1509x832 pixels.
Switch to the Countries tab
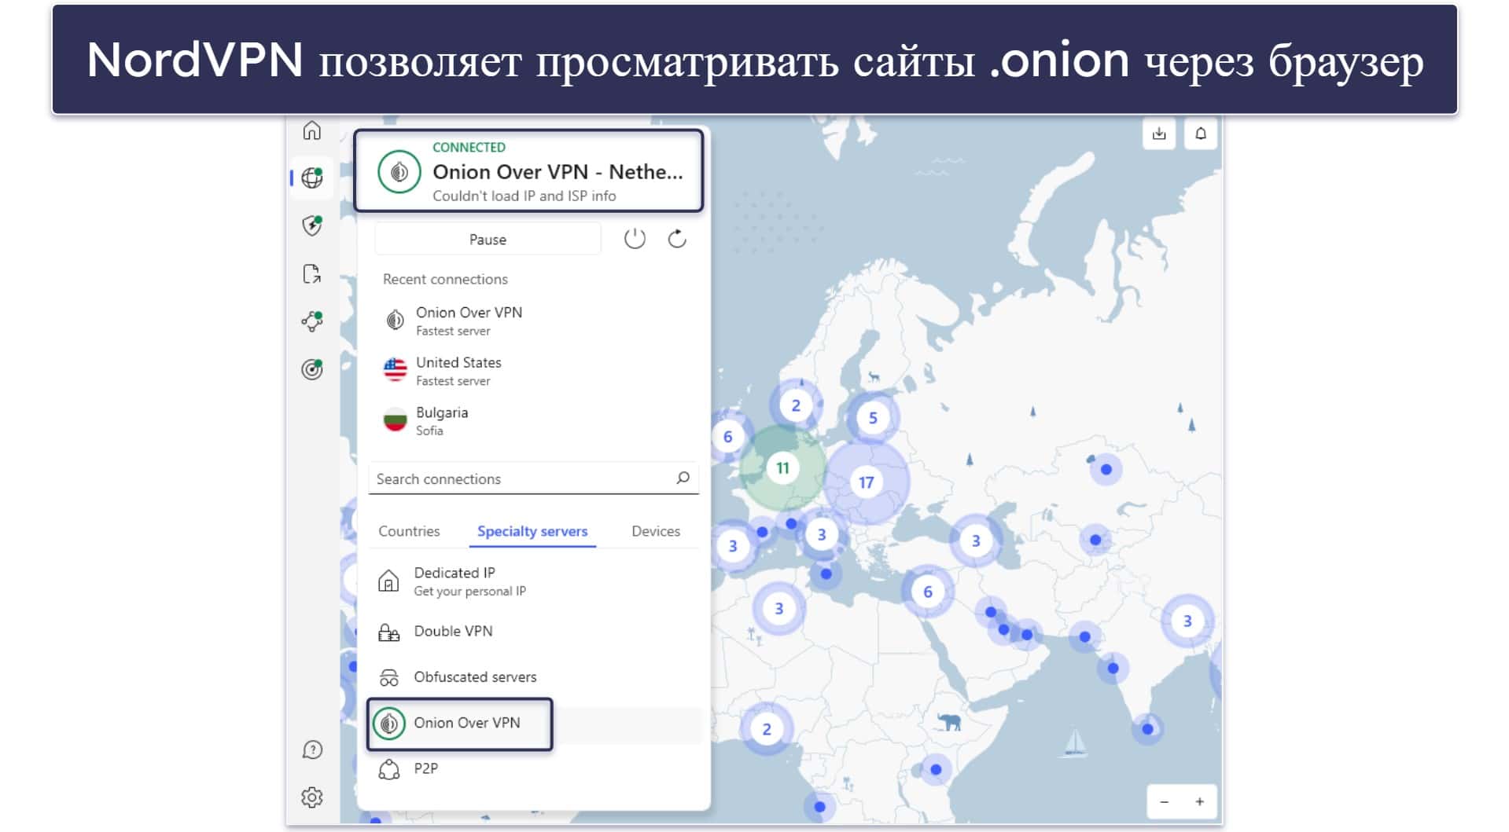[x=409, y=531]
